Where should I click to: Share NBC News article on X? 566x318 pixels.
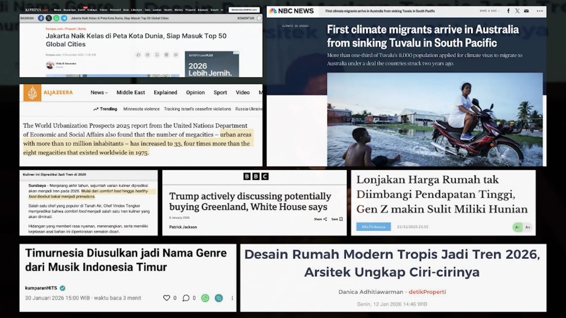(517, 11)
